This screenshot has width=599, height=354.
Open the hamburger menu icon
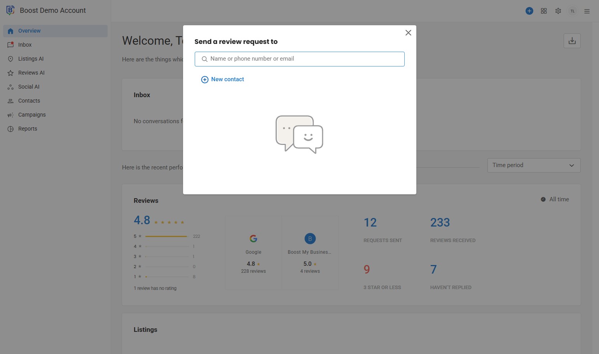tap(587, 11)
